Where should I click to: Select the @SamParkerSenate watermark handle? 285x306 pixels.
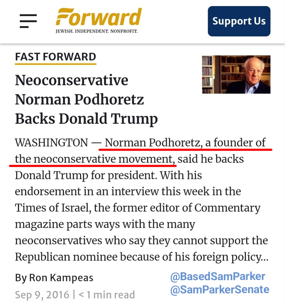tap(220, 290)
